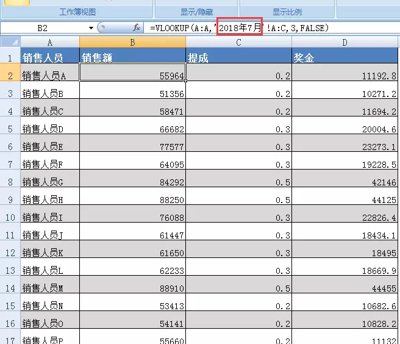The width and height of the screenshot is (400, 344).
Task: Select cell 销售人员L
Action: 50,267
